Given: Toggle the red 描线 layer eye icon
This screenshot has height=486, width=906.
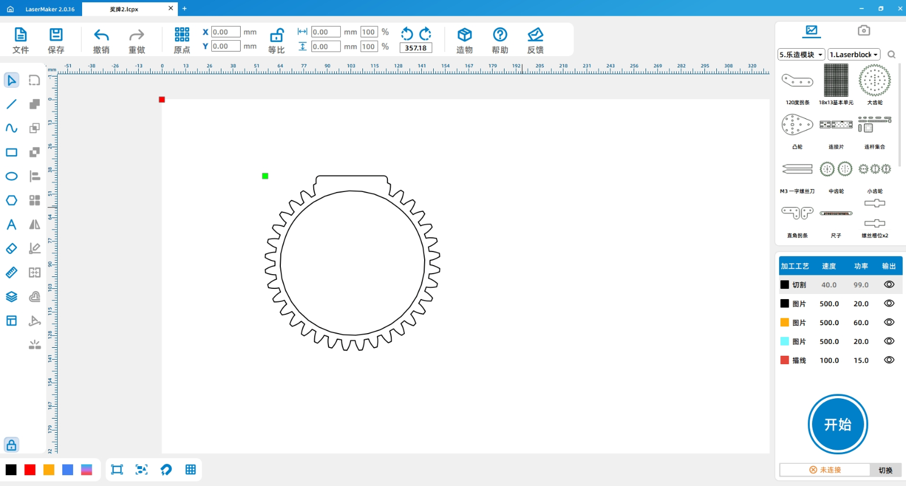Looking at the screenshot, I should coord(889,360).
